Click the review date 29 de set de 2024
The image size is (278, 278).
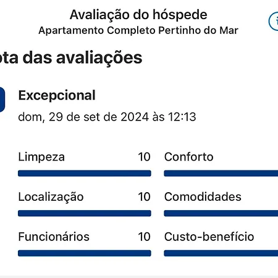click(99, 117)
